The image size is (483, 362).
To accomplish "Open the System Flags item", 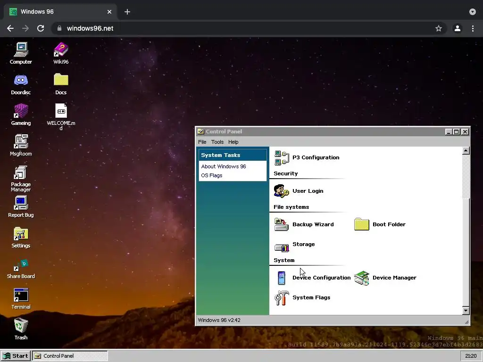I will (x=302, y=298).
